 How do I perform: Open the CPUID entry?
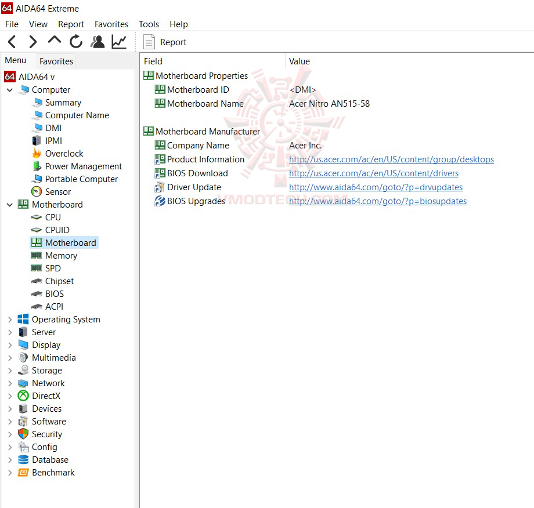point(57,230)
